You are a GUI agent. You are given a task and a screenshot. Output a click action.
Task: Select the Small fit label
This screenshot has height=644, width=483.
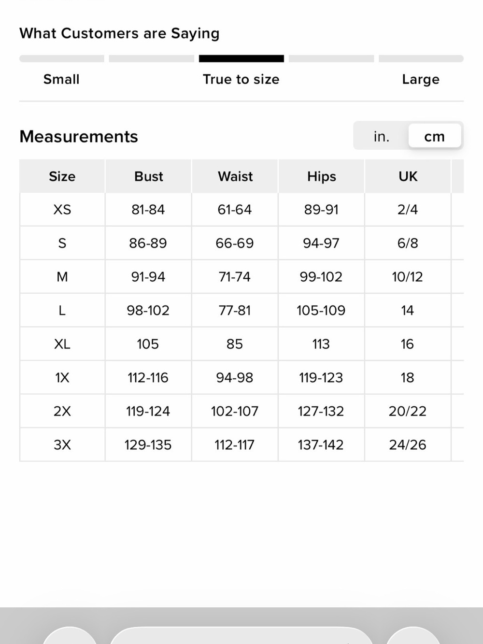(61, 79)
